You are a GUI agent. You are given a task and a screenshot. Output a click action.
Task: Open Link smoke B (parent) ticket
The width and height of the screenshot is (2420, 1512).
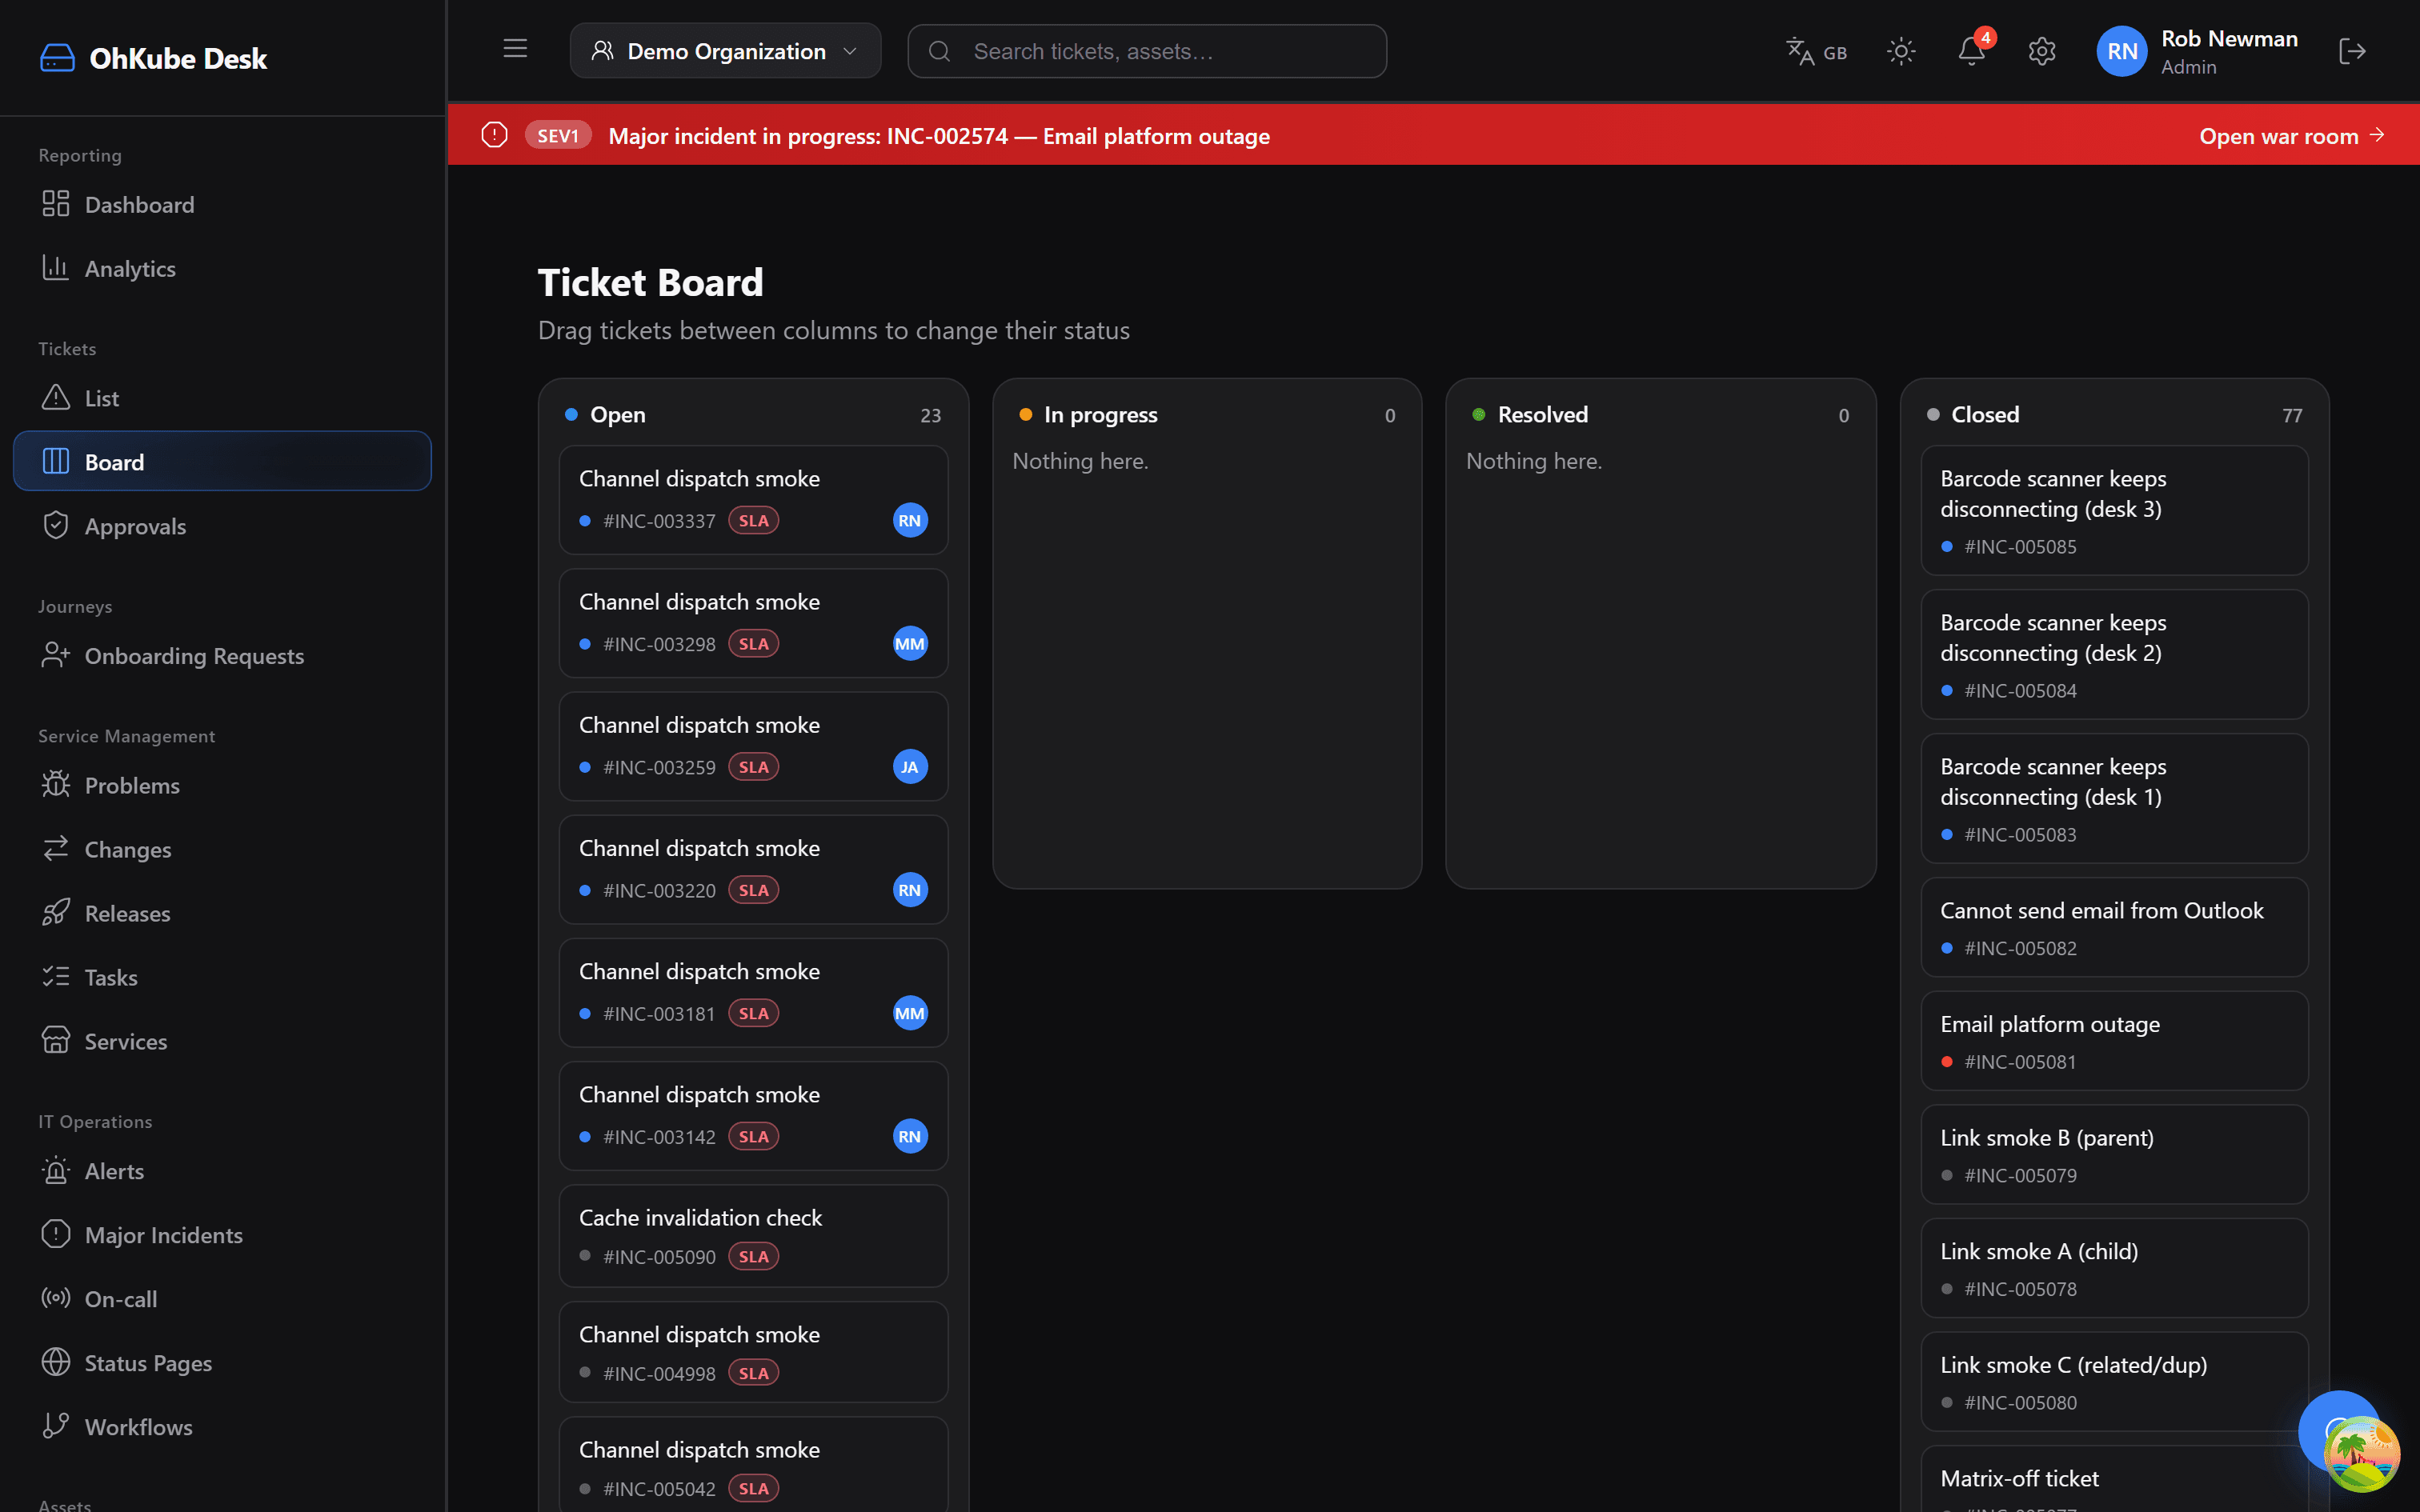click(2114, 1154)
